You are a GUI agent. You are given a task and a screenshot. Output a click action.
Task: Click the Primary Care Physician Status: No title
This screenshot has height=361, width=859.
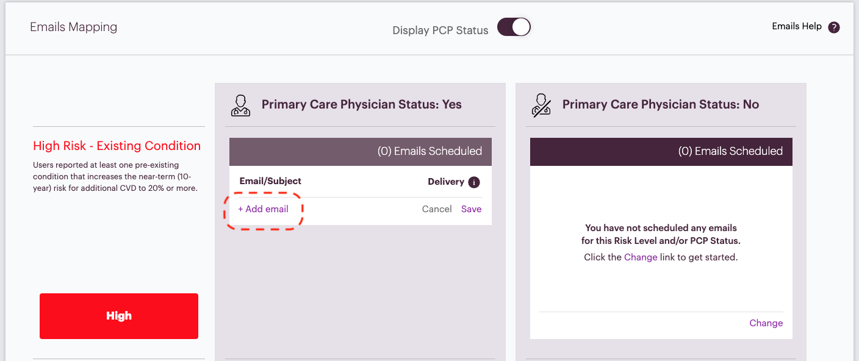(661, 104)
